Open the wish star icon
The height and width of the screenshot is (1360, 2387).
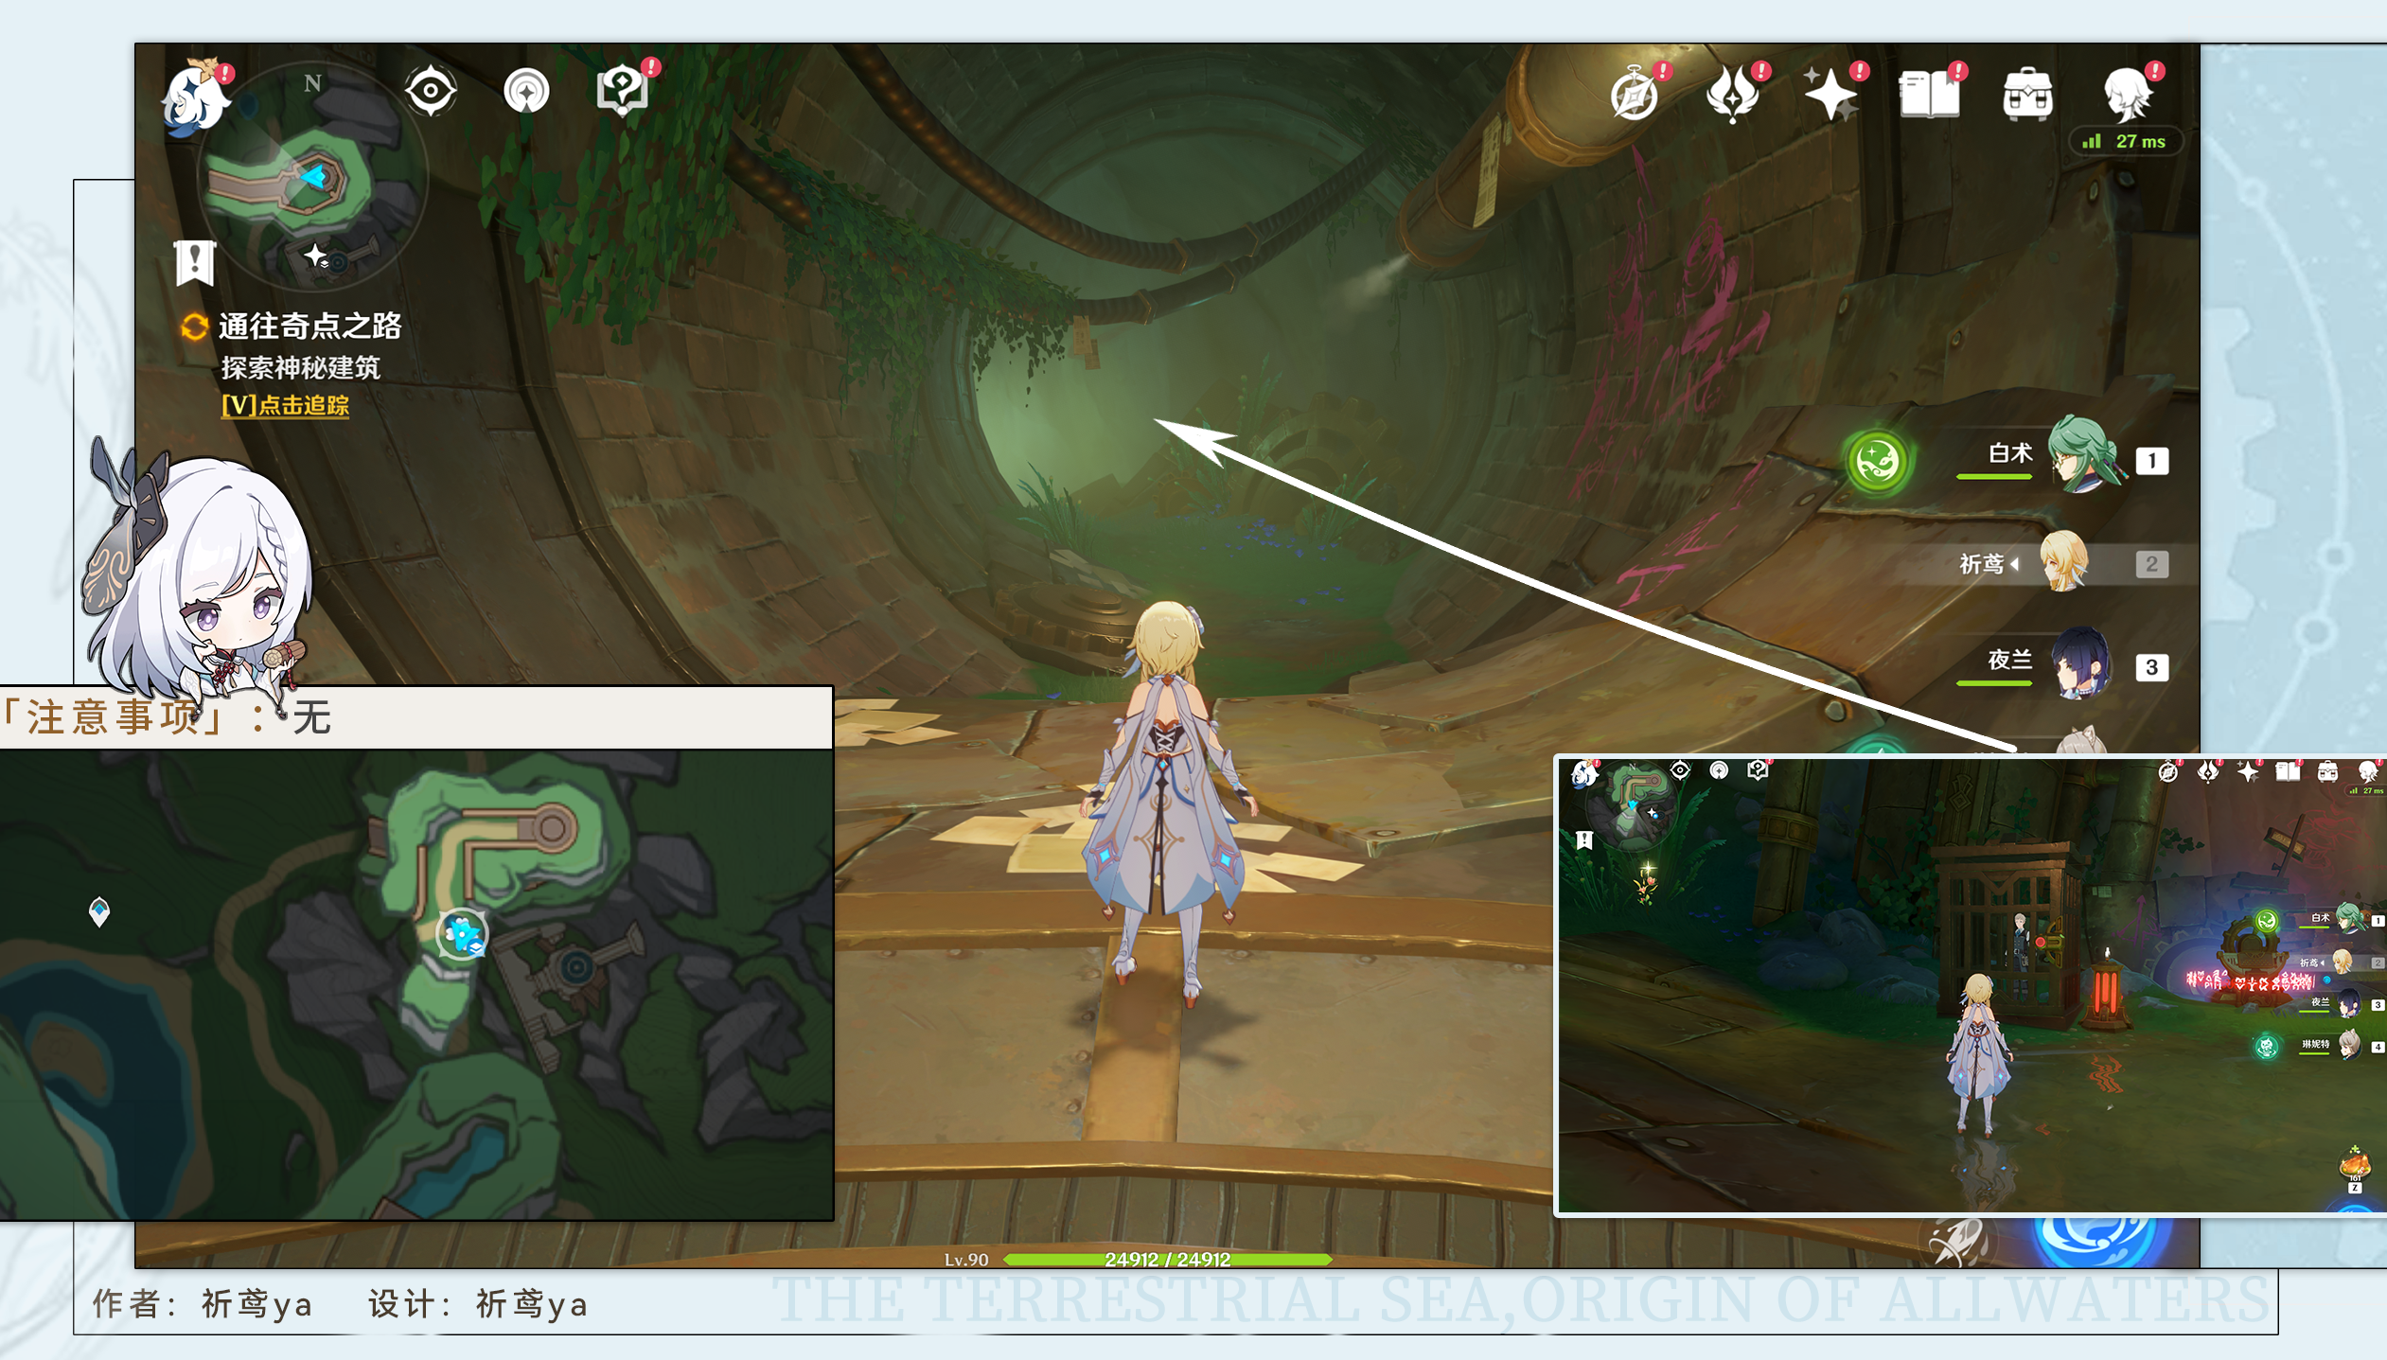pyautogui.click(x=1830, y=95)
